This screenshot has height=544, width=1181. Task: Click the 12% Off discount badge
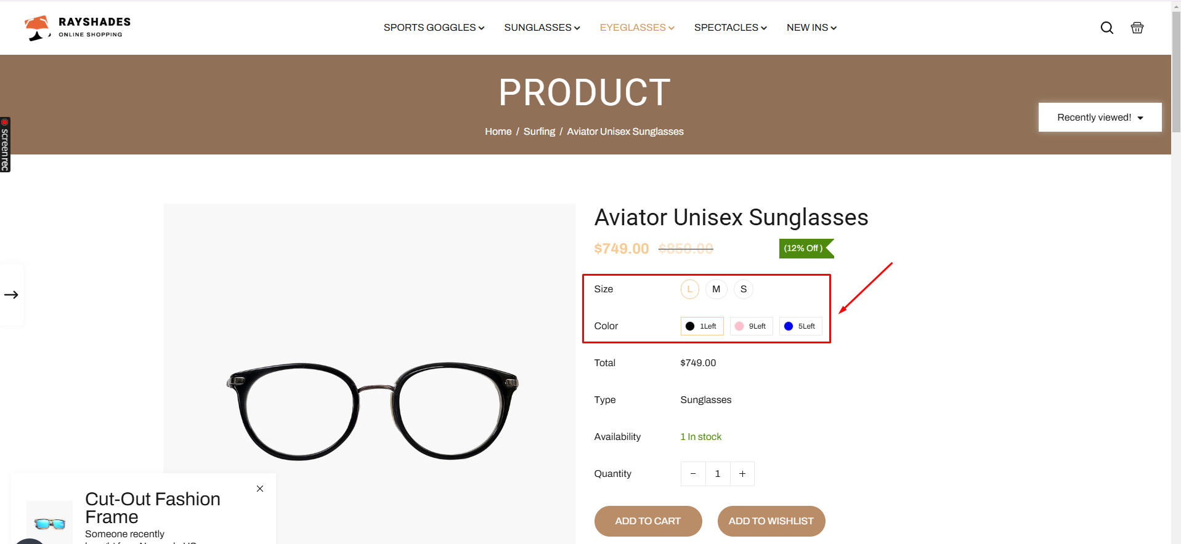click(806, 248)
